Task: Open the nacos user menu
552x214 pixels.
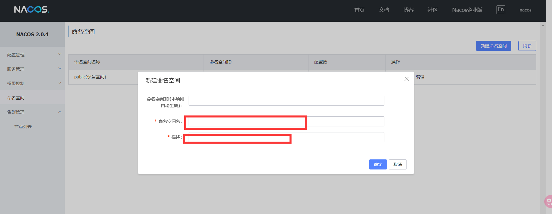Action: pyautogui.click(x=525, y=10)
